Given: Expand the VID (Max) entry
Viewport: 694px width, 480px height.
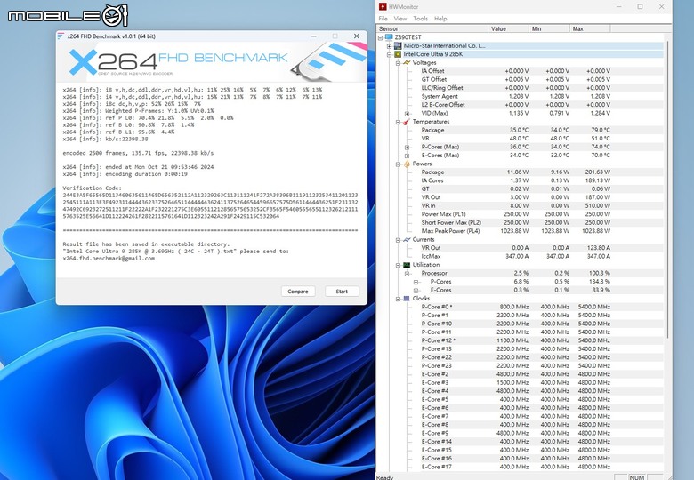Looking at the screenshot, I should 407,113.
